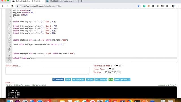The image size is (181, 102).
Task: Bookmark this page with the star icon
Action: 139,6
